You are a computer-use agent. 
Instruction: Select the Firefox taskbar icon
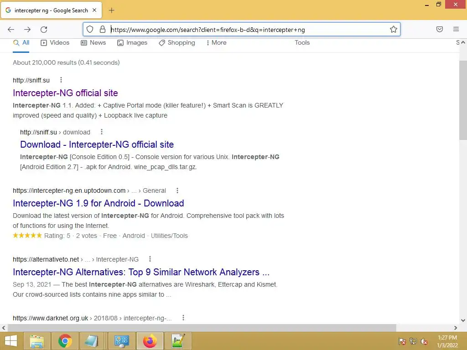[x=150, y=341]
